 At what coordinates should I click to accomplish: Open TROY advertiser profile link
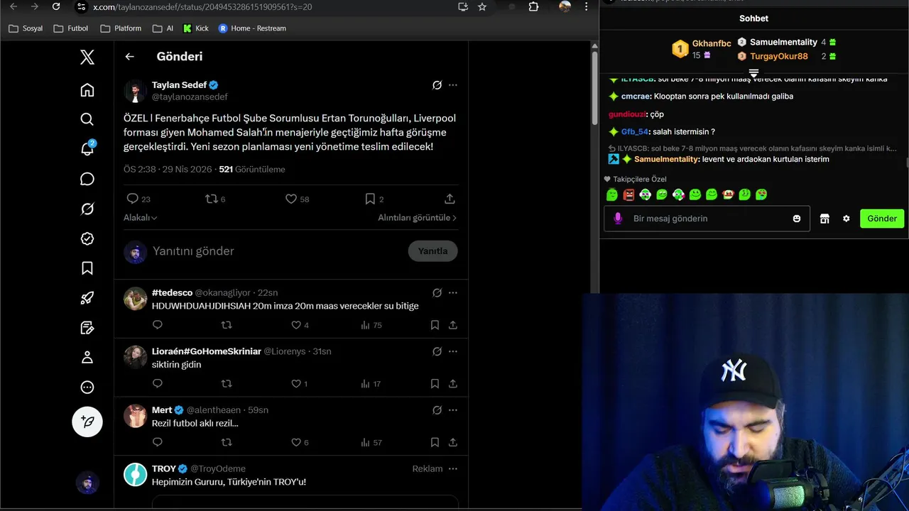coord(163,469)
